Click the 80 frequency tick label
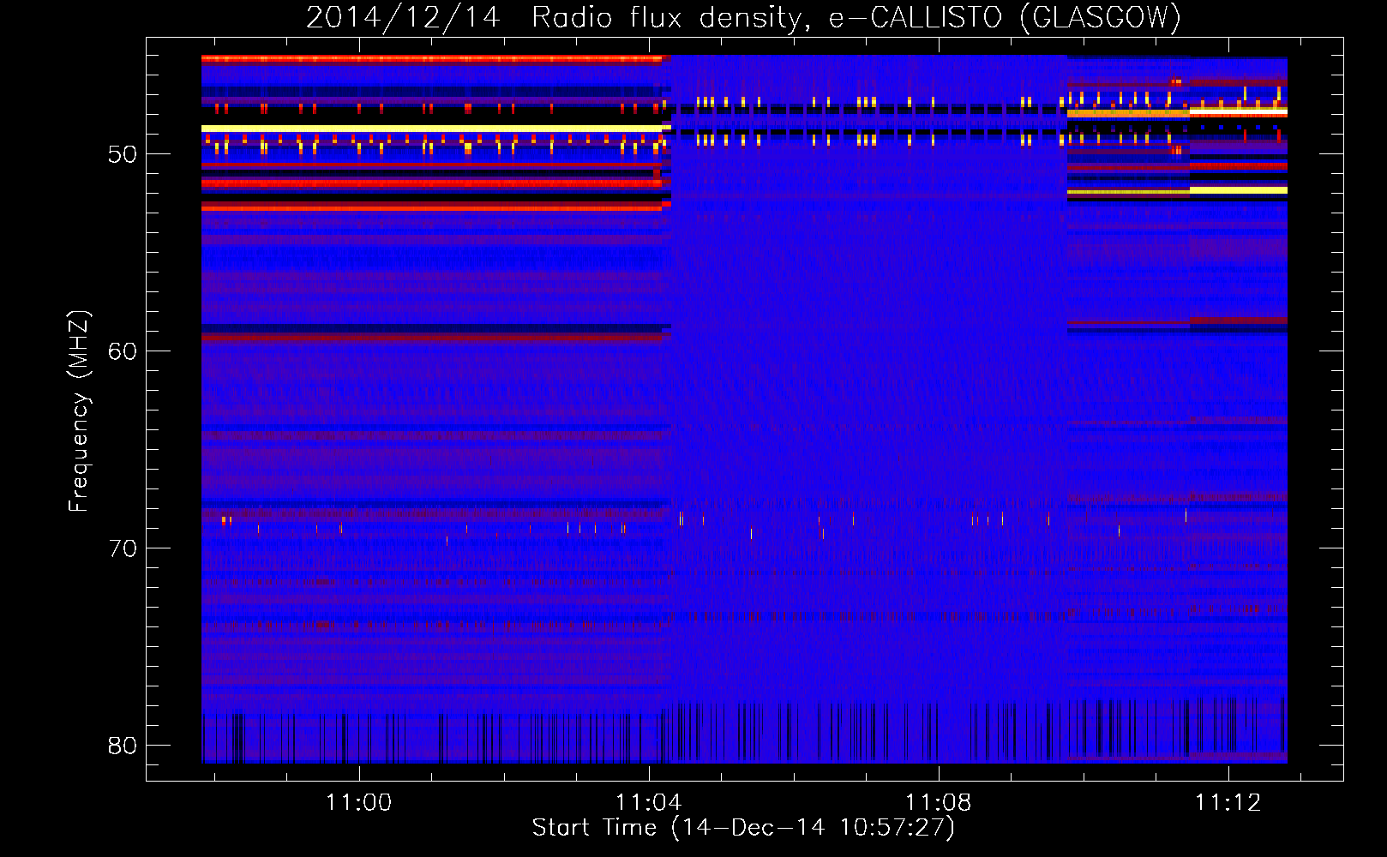The width and height of the screenshot is (1387, 857). [x=123, y=746]
